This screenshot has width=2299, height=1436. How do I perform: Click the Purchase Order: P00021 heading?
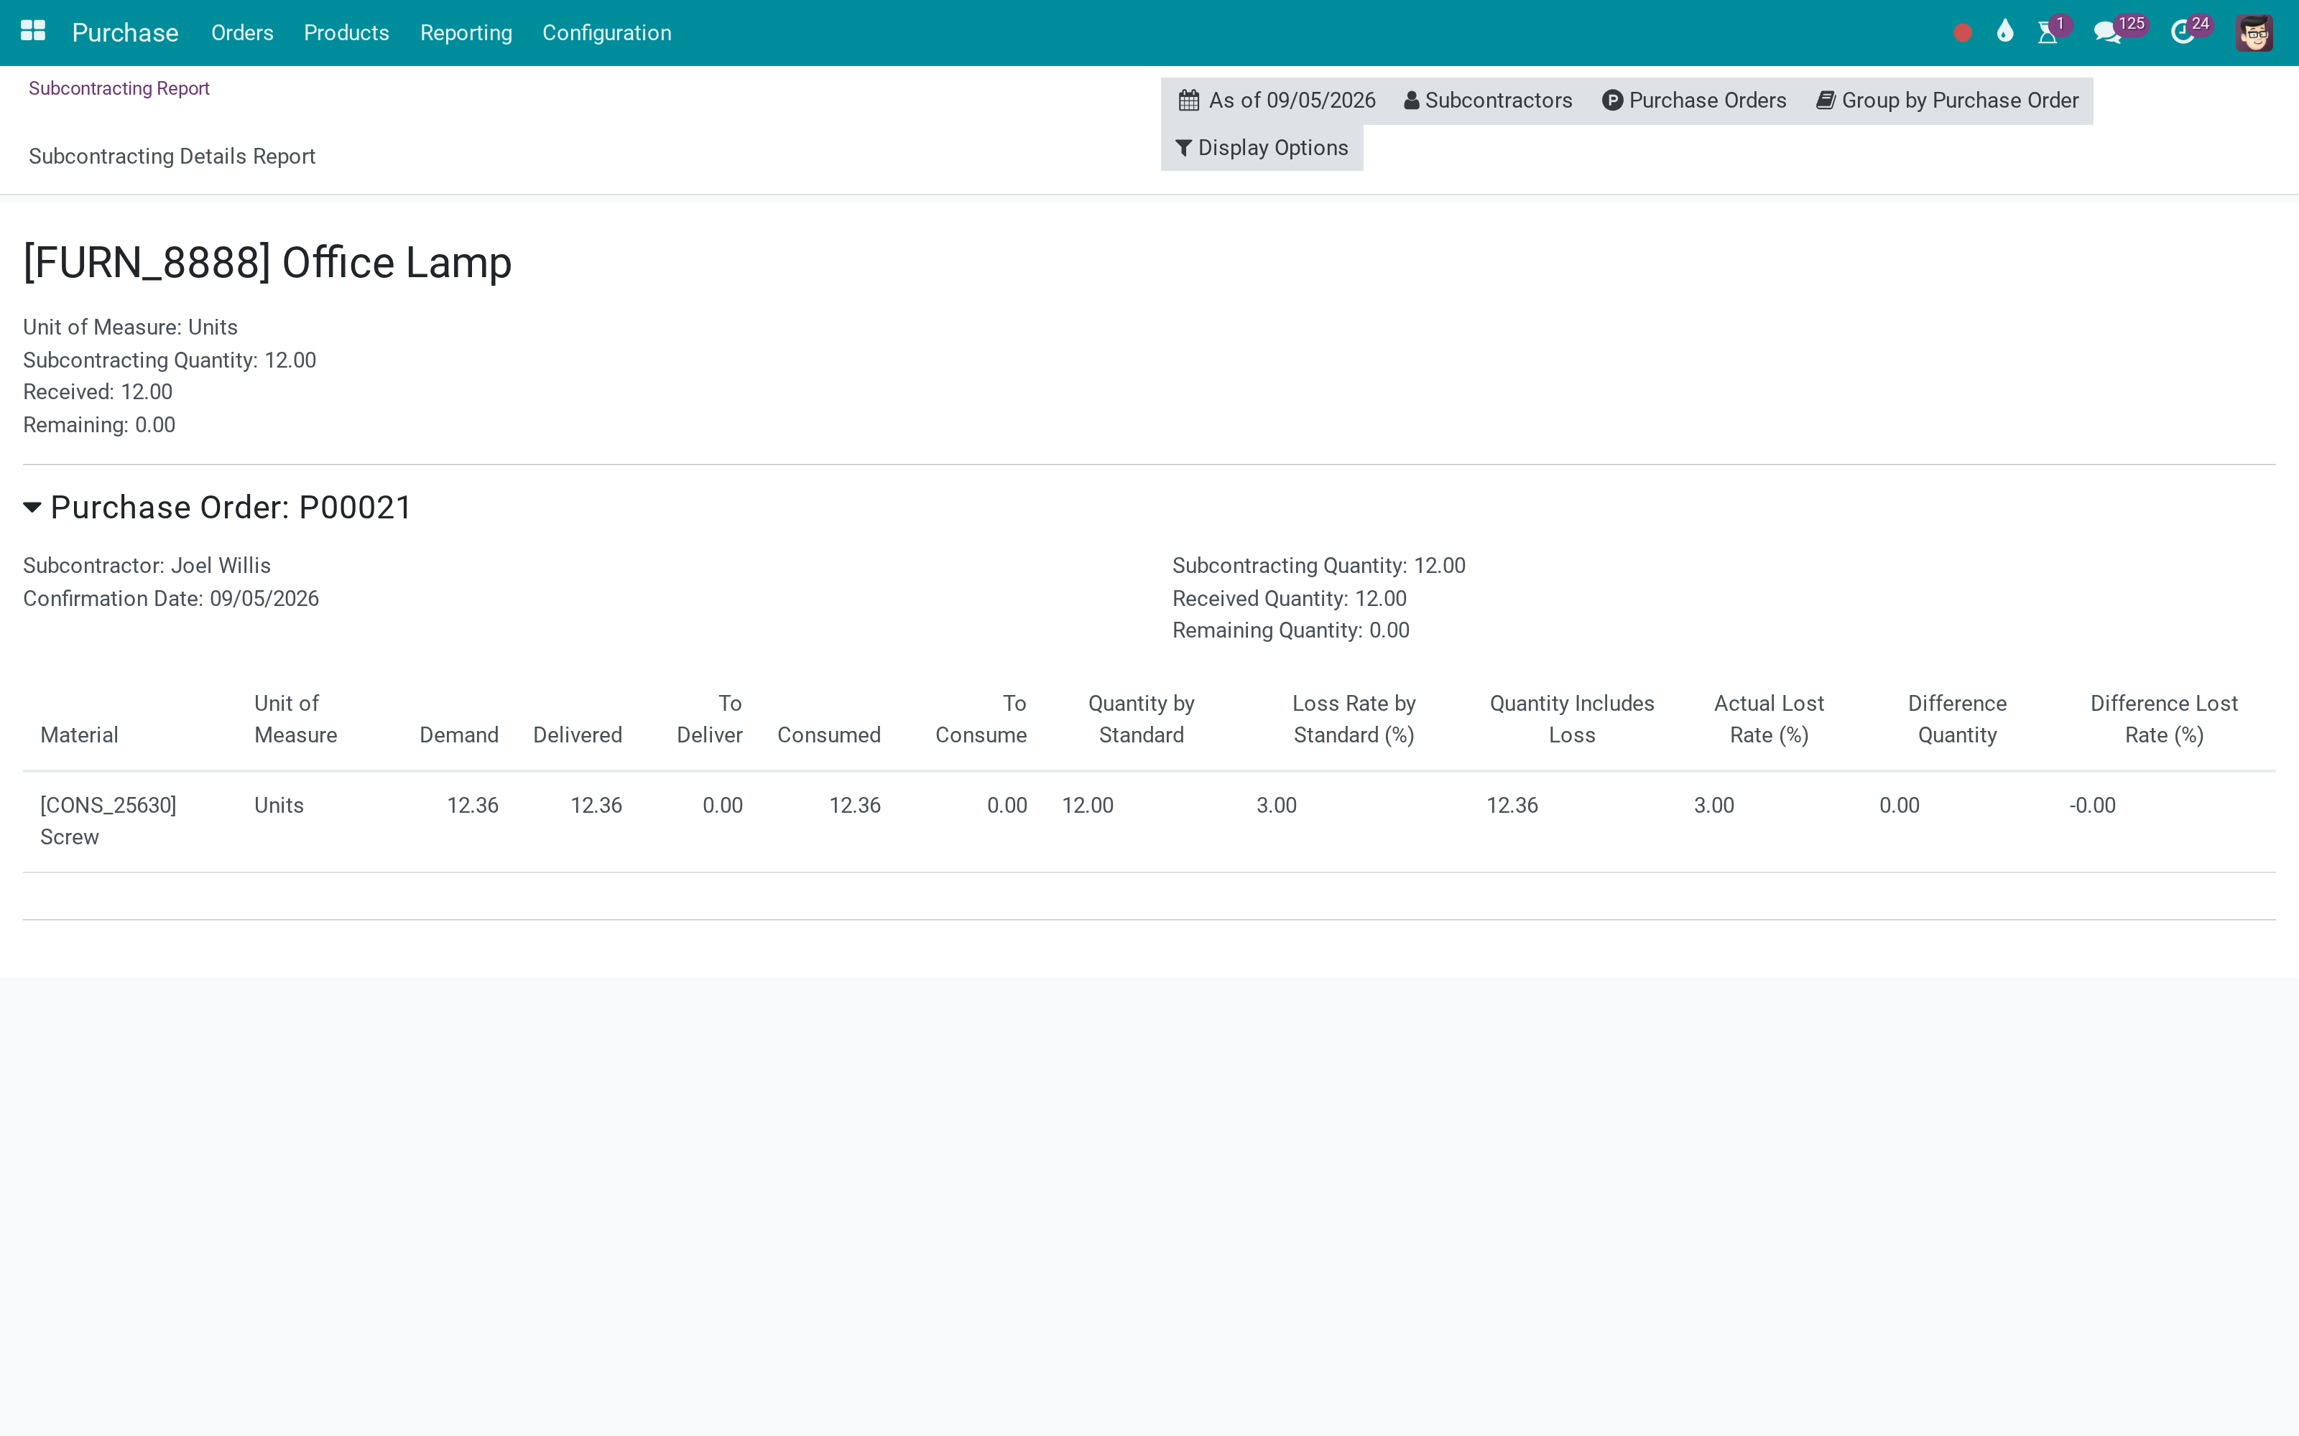pos(231,508)
